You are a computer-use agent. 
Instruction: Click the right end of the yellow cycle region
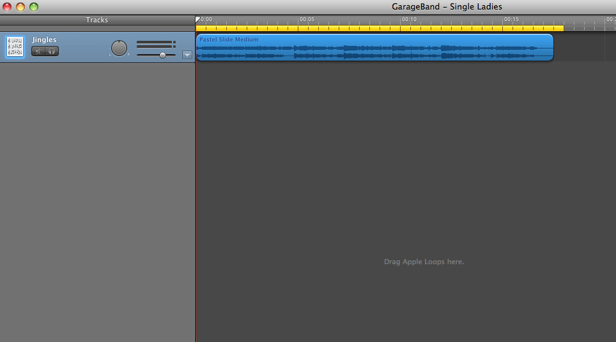pos(562,28)
